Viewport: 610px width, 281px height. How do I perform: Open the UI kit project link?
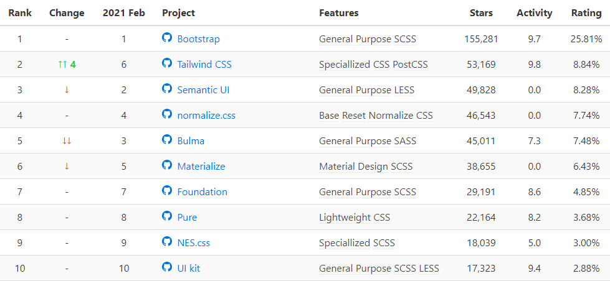pos(188,268)
